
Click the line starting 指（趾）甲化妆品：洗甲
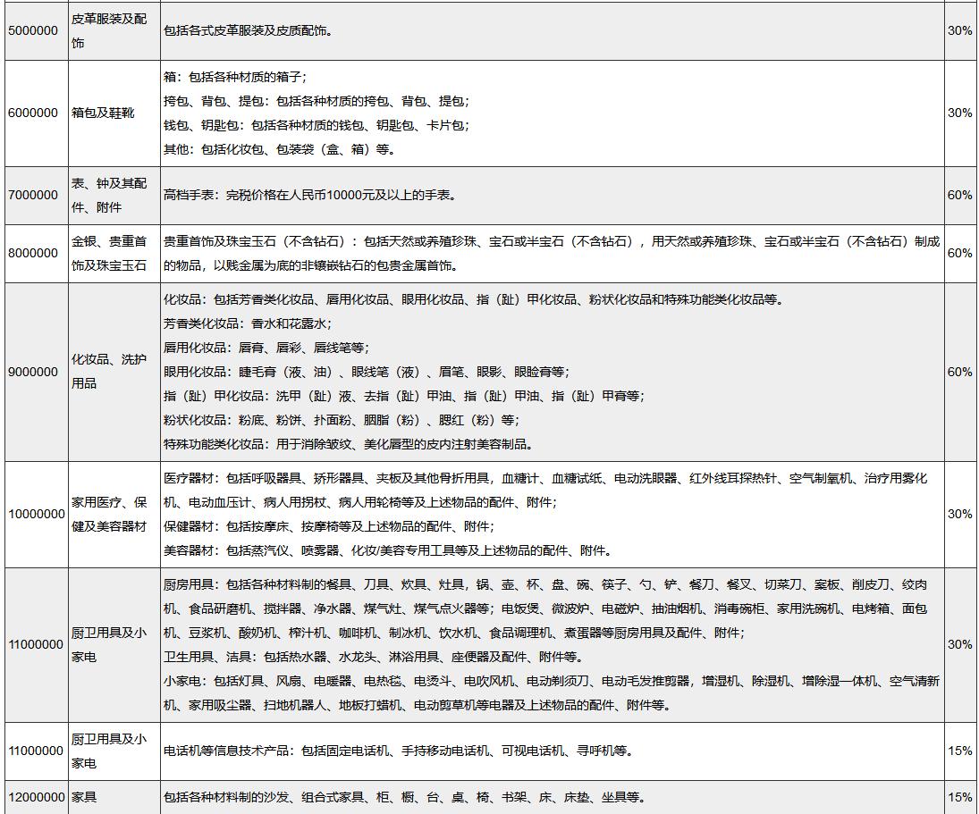(404, 396)
